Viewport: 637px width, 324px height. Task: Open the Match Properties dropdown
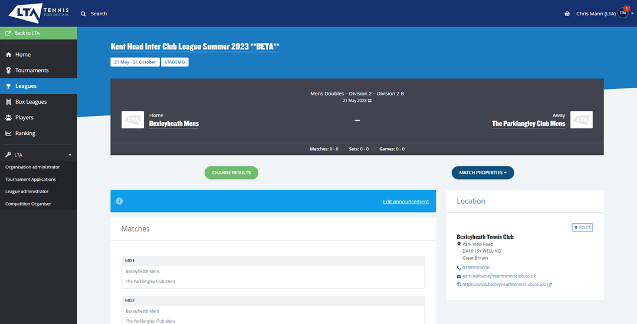pyautogui.click(x=482, y=173)
